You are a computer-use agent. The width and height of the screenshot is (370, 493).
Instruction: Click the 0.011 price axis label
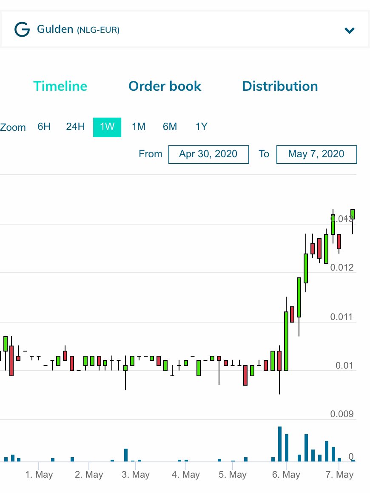(342, 317)
